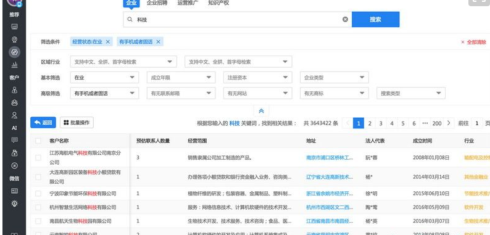Viewport: 490px width, 235px height.
Task: Open the 注册资本 dropdown
Action: (x=258, y=78)
